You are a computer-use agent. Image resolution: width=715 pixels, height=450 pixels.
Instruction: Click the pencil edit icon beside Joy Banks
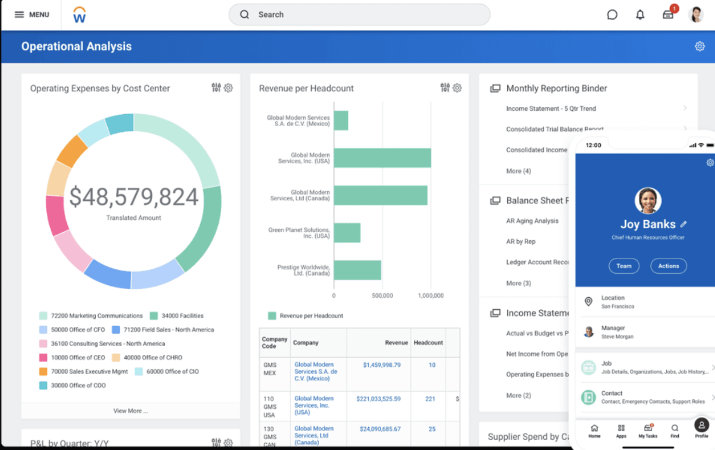(683, 224)
